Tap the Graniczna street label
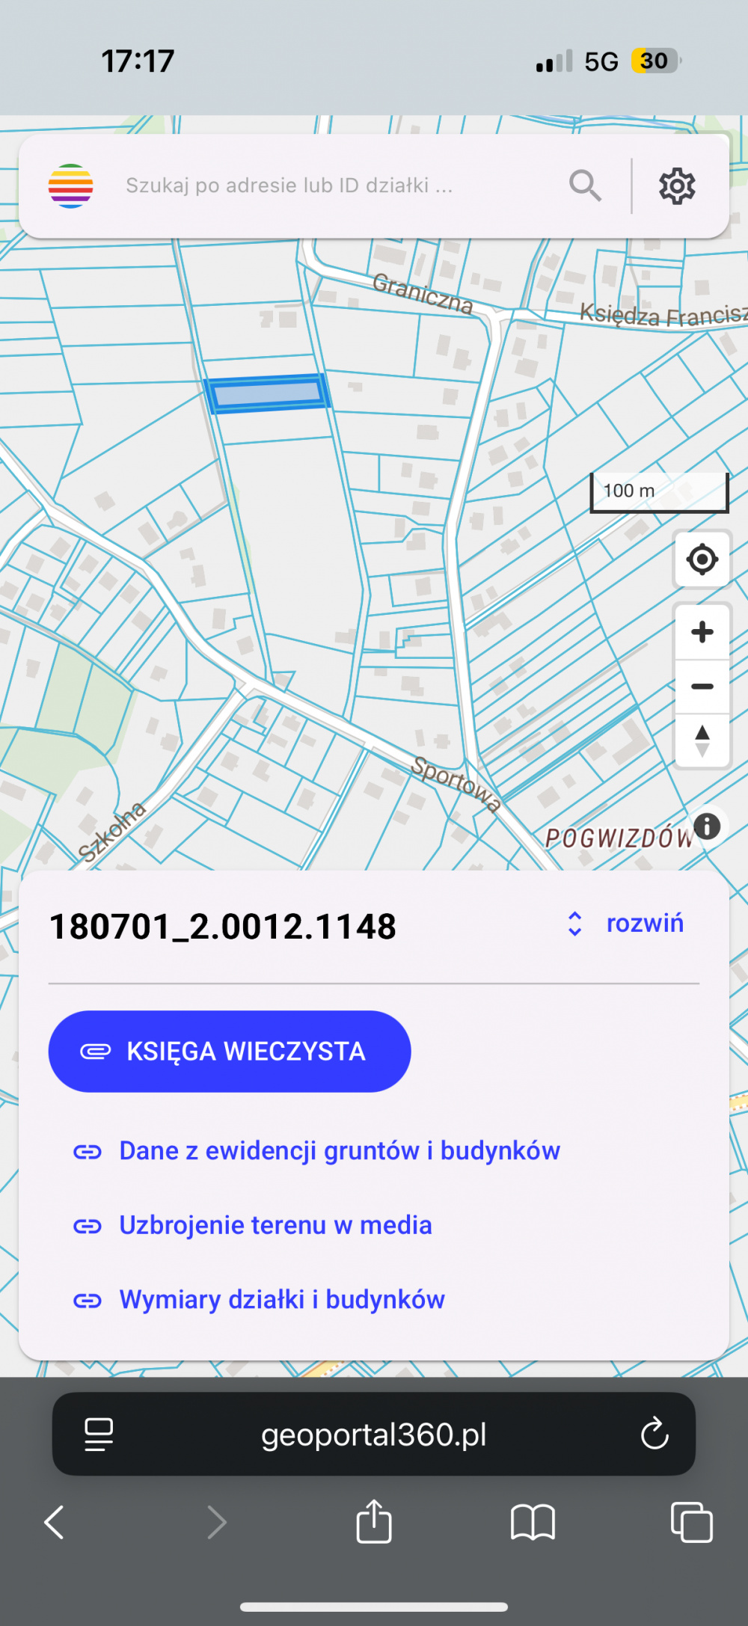Screen dimensions: 748x1626 coord(423,292)
